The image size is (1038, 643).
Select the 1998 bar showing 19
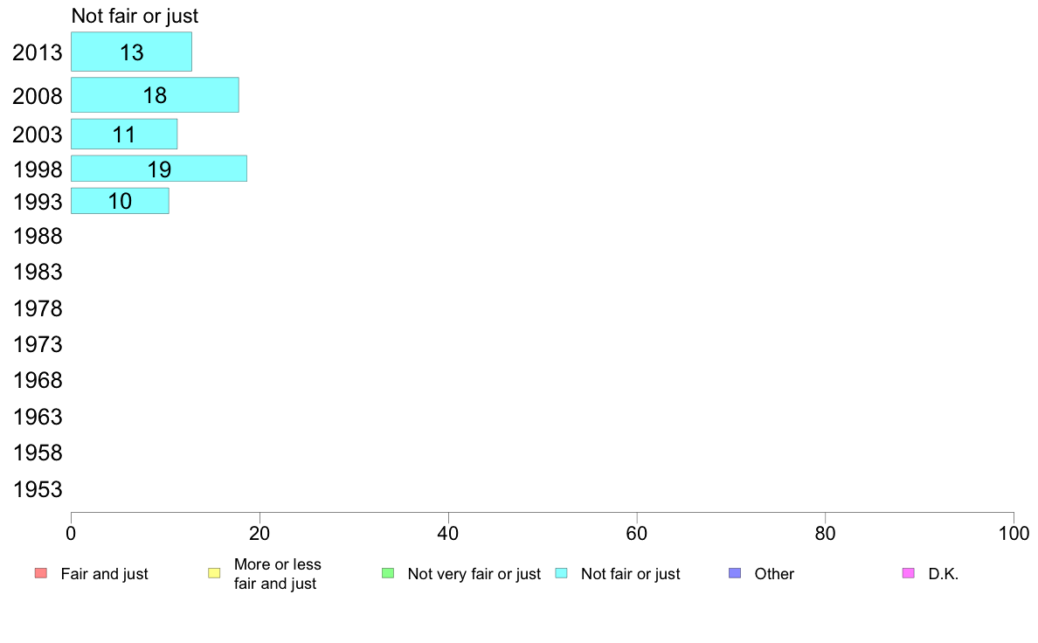(159, 169)
